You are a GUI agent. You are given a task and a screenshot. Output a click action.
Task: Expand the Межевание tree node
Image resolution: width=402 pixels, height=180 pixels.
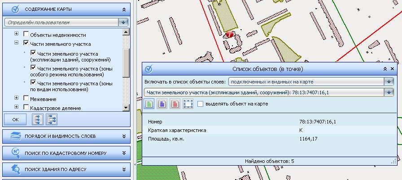tap(17, 98)
